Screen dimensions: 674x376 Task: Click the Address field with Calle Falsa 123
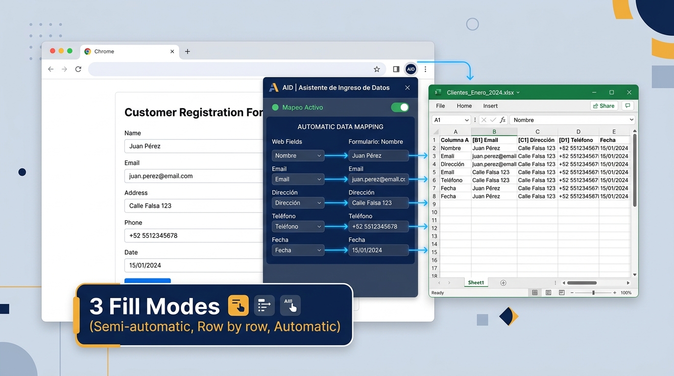(194, 206)
